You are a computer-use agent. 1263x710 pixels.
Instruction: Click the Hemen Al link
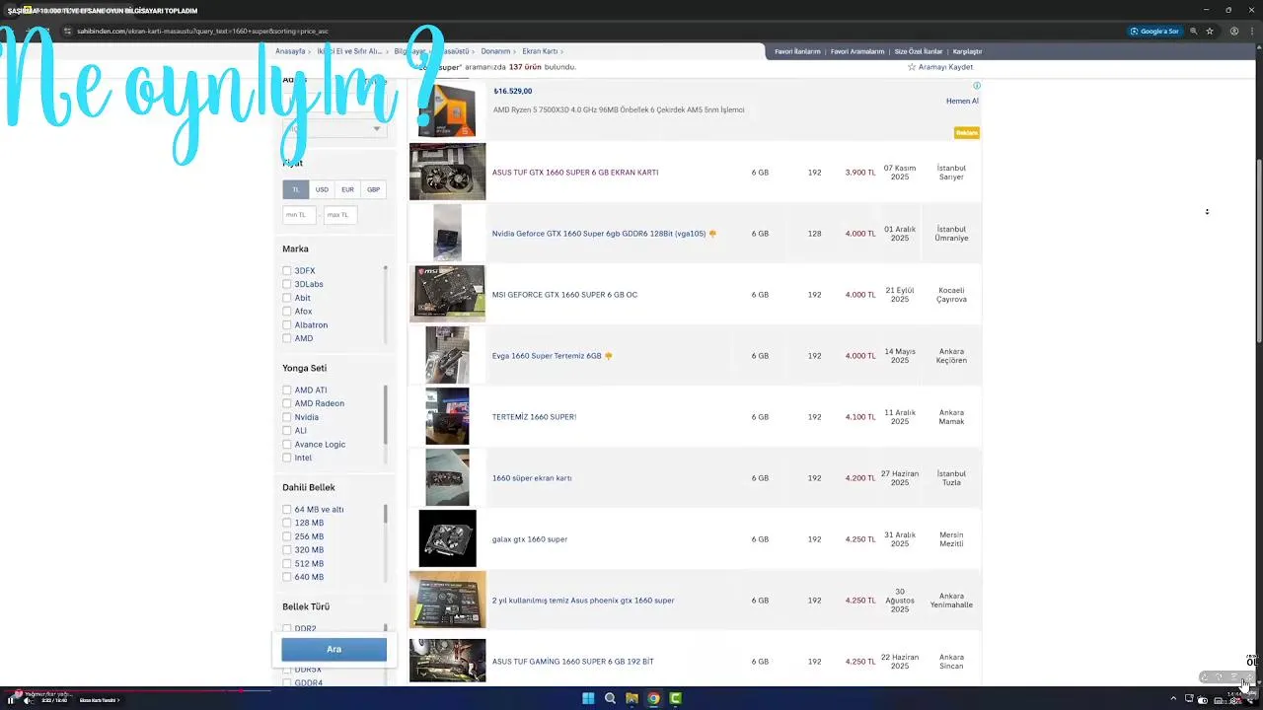tap(962, 101)
